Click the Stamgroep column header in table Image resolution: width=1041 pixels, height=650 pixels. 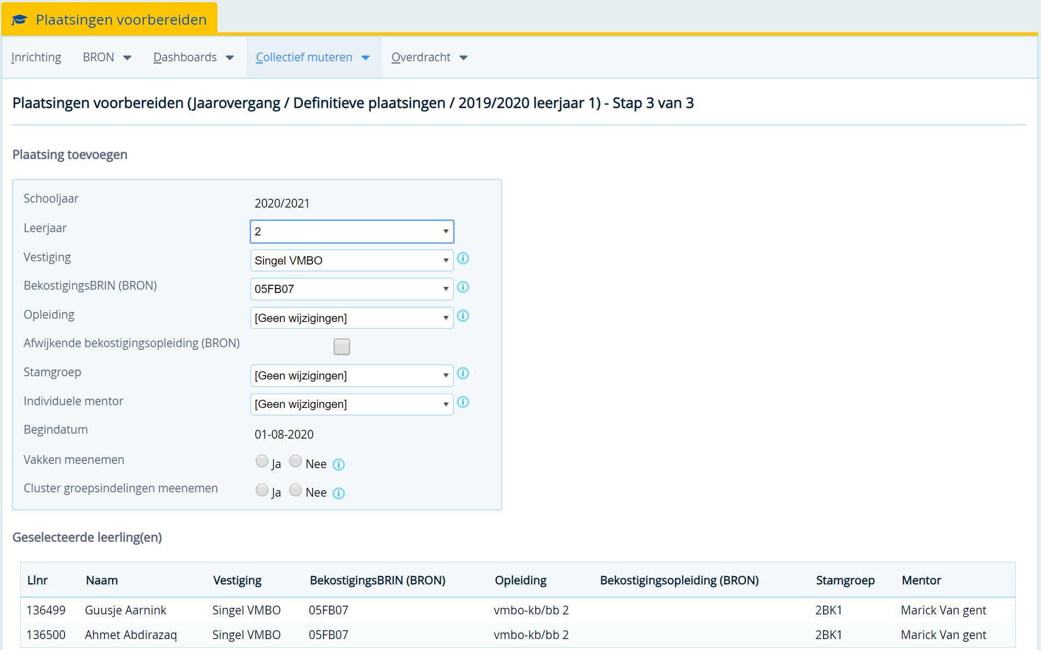845,580
